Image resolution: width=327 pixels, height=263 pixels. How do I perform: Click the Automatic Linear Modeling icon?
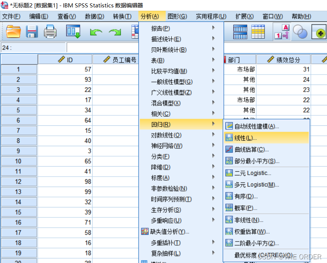pos(229,126)
